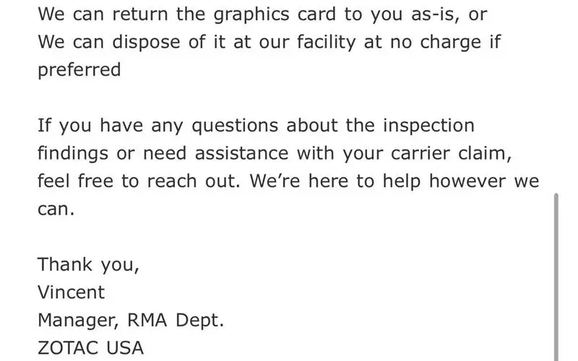578x361 pixels.
Task: Click the Thank you, closing line
Action: coord(88,264)
